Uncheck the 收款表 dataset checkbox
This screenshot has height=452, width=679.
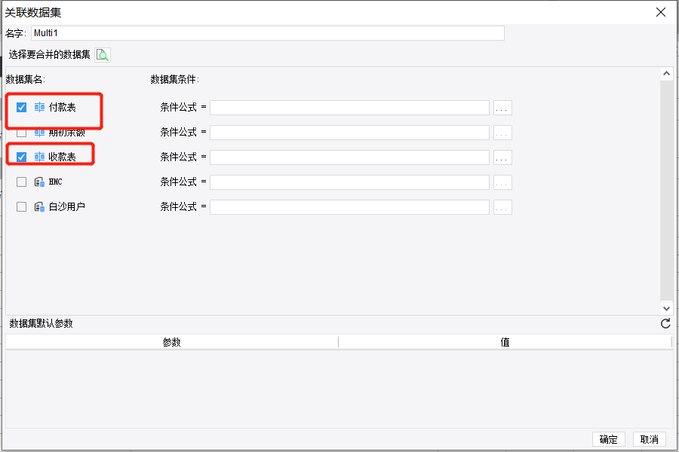[21, 157]
